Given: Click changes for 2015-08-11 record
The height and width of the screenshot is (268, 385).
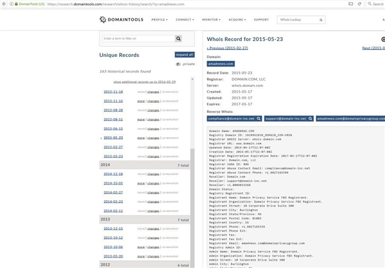Looking at the screenshot, I should [x=153, y=119].
